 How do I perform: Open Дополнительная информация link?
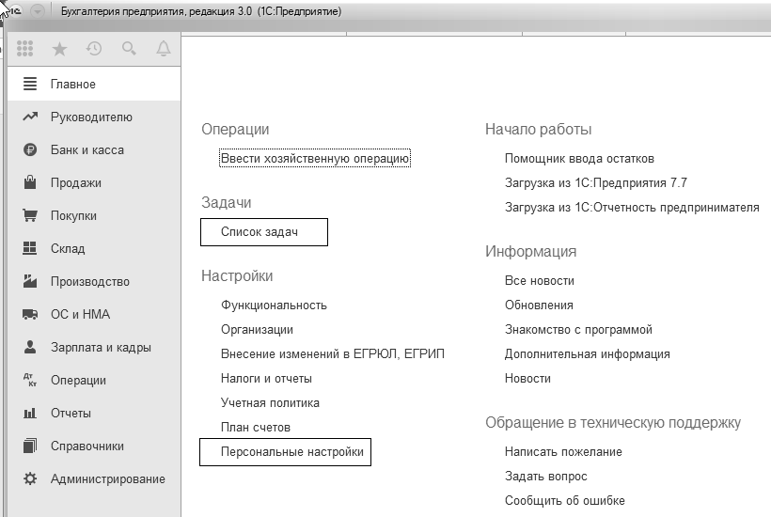tap(587, 353)
